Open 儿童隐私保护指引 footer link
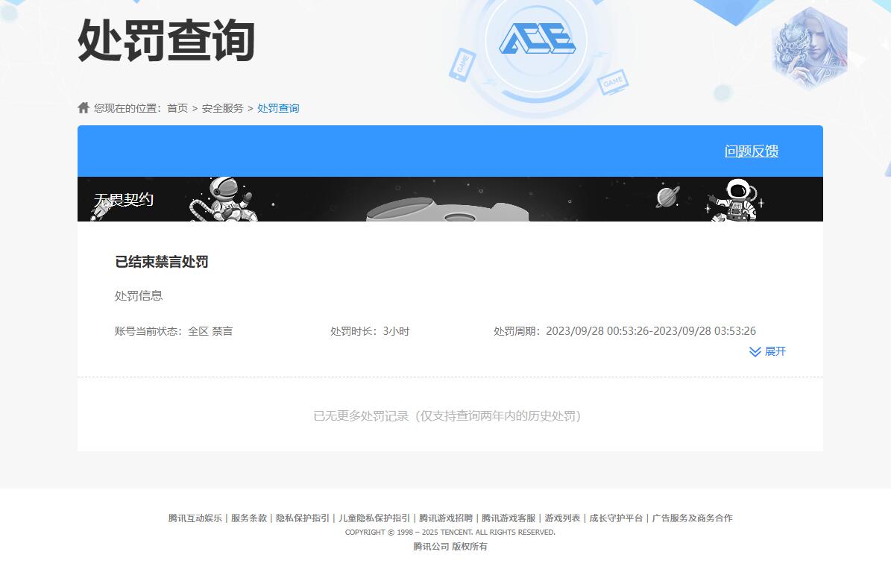 pyautogui.click(x=374, y=518)
